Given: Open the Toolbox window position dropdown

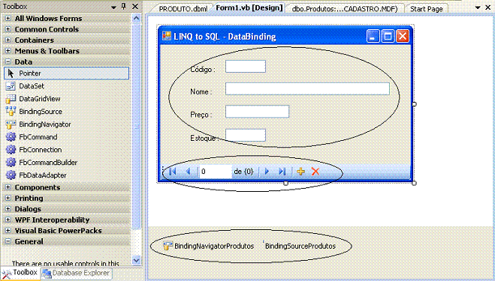Looking at the screenshot, I should click(x=113, y=7).
